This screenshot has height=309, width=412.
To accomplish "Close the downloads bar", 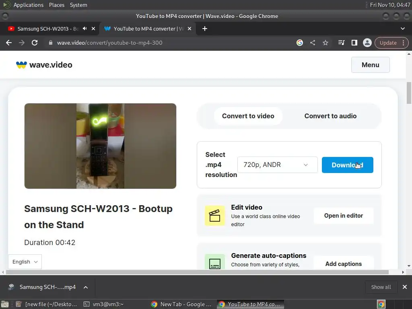I will (405, 287).
